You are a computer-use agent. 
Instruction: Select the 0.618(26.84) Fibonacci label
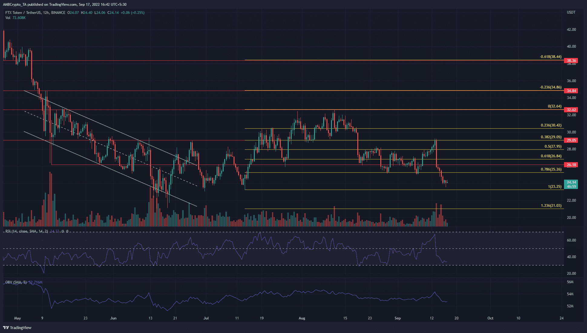[551, 156]
